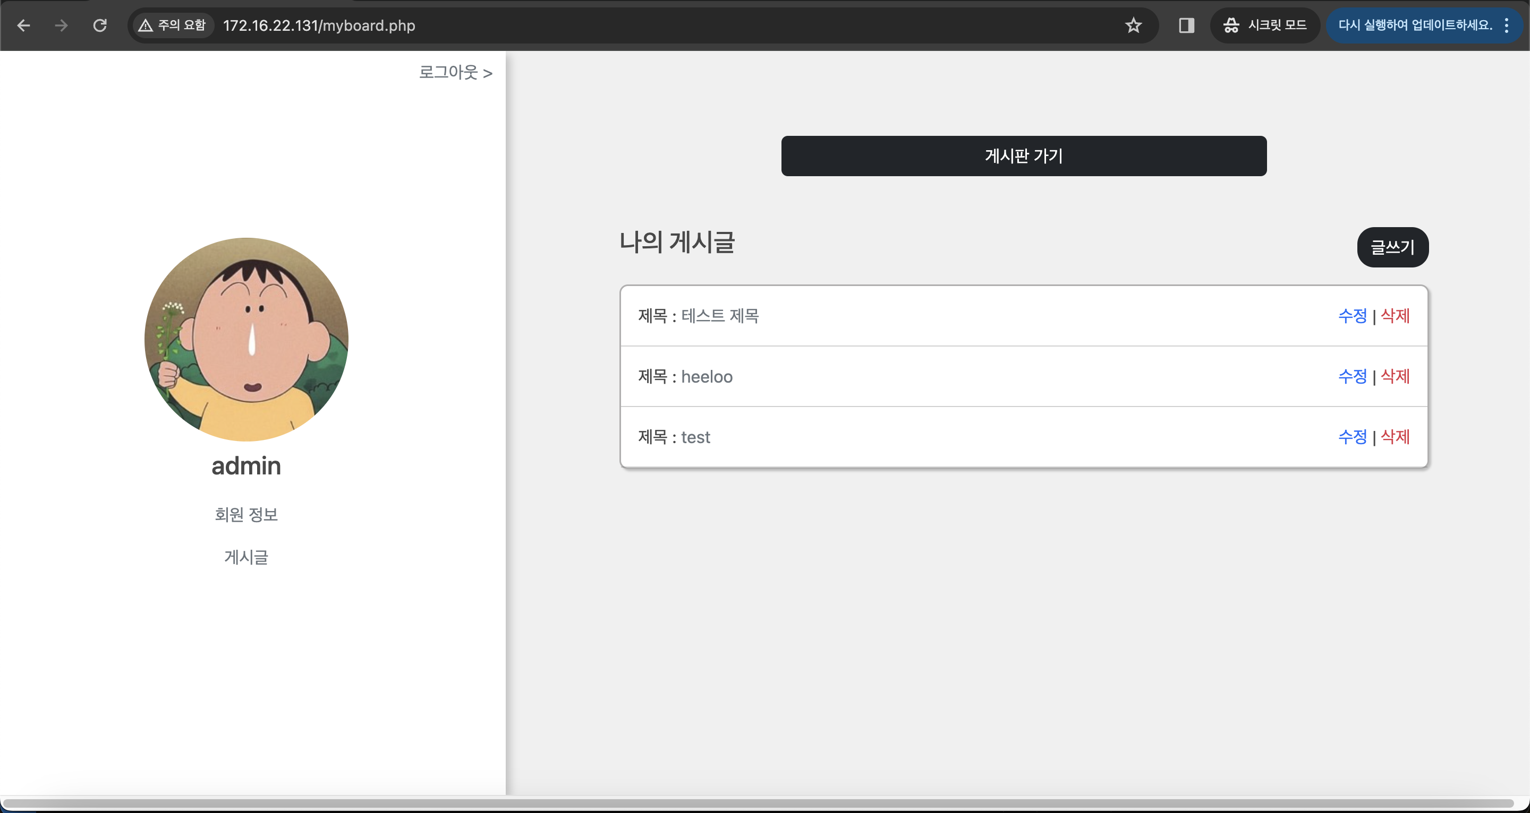1530x813 pixels.
Task: Open post titled 테스트 제목
Action: point(720,316)
